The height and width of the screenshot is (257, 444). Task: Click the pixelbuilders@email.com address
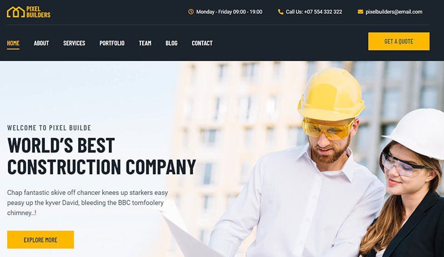pos(394,12)
